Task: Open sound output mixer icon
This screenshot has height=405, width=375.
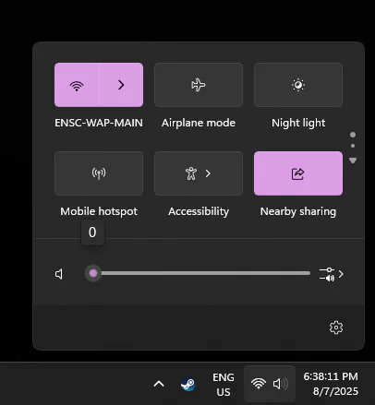Action: tap(327, 274)
